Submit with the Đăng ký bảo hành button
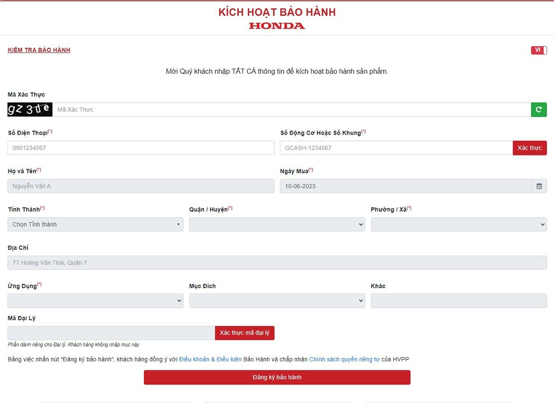 click(277, 377)
